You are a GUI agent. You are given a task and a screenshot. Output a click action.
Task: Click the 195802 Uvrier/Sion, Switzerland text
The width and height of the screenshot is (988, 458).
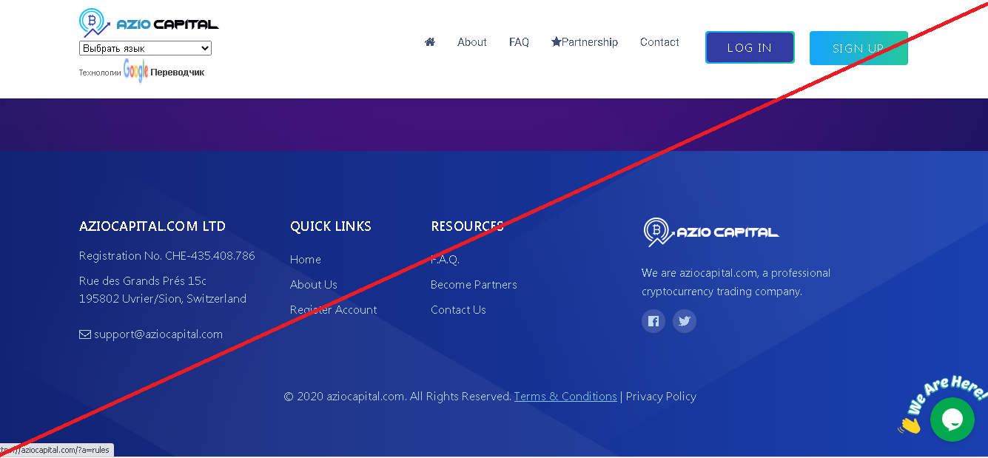coord(163,299)
